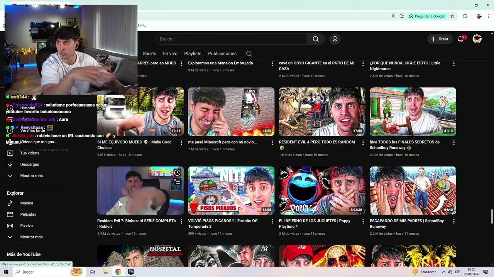Open more options for the Little Nightmares video
This screenshot has width=494, height=277.
454,64
